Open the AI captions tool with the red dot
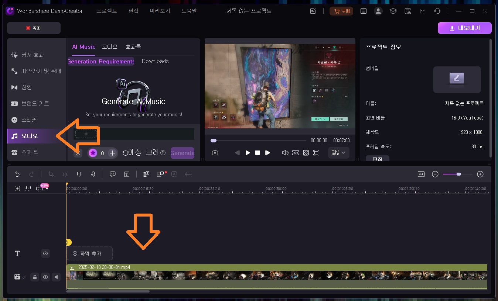The width and height of the screenshot is (498, 301). (160, 174)
